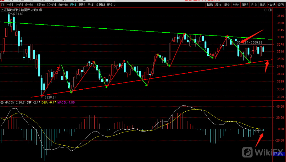286x162 pixels.
Task: Toggle the right side panel icon
Action: [270, 10]
